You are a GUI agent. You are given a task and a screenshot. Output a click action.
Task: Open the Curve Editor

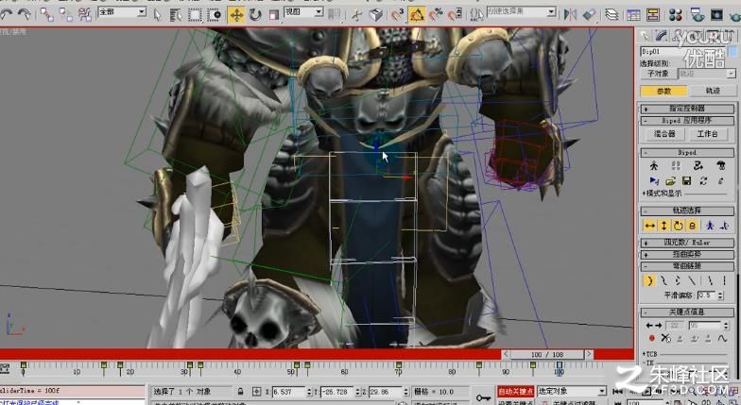[x=633, y=15]
